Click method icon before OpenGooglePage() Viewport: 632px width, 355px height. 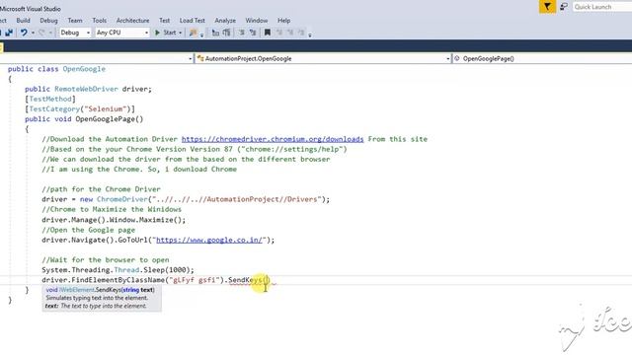tap(457, 59)
